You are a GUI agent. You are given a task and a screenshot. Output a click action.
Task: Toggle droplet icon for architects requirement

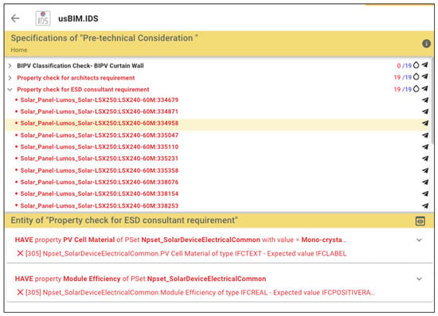416,76
